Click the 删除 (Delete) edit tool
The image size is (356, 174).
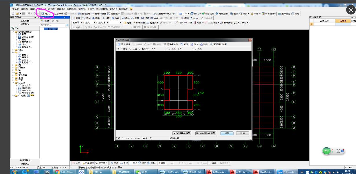[x=76, y=18]
